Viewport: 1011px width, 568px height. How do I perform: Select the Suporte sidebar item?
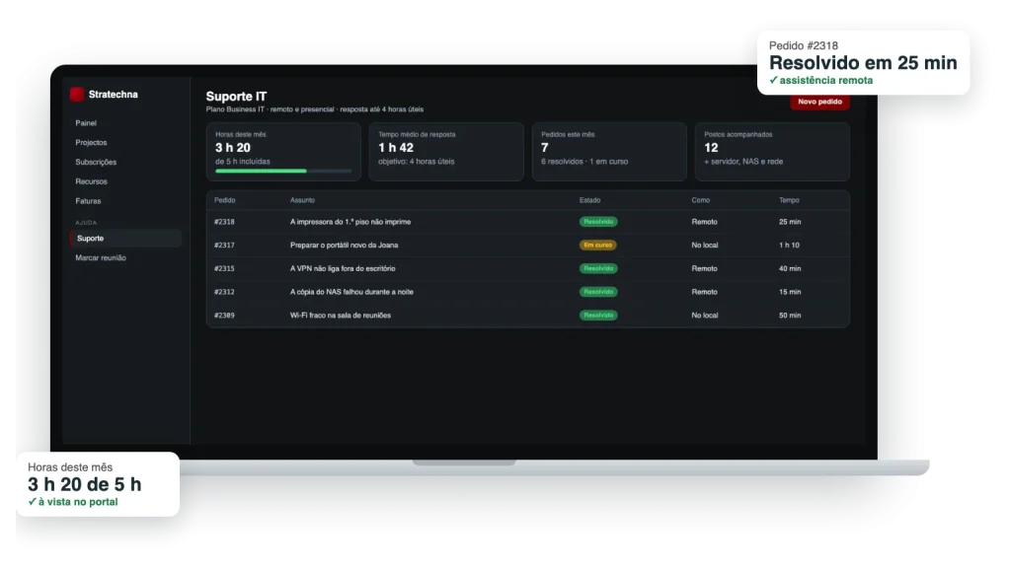125,239
